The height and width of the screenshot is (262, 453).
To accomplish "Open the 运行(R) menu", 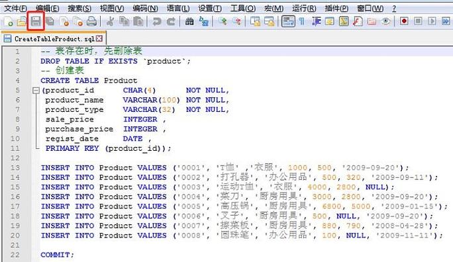I will (304, 9).
